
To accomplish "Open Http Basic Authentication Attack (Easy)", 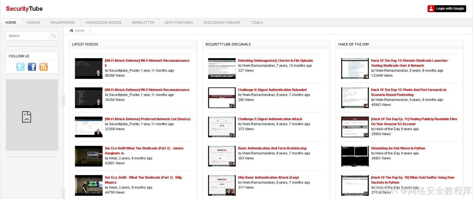I will click(268, 177).
